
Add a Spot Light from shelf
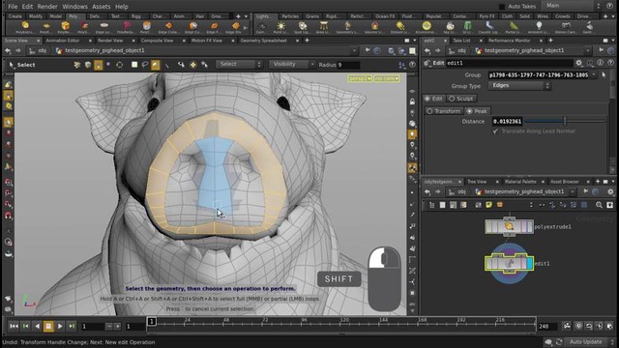tap(303, 27)
